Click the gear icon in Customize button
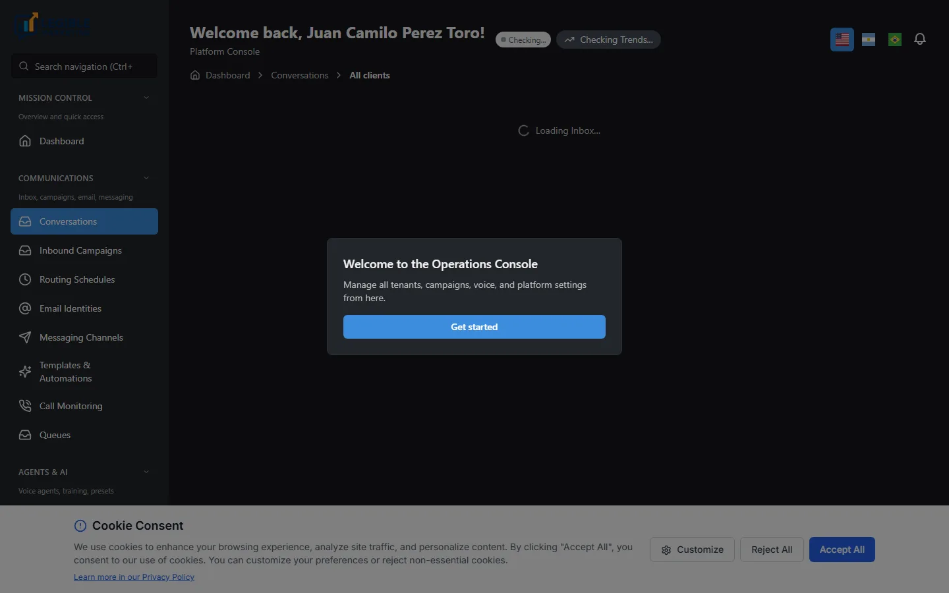The image size is (949, 593). pos(666,550)
